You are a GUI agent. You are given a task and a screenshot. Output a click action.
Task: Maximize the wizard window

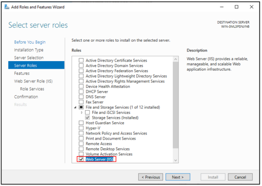pyautogui.click(x=236, y=7)
